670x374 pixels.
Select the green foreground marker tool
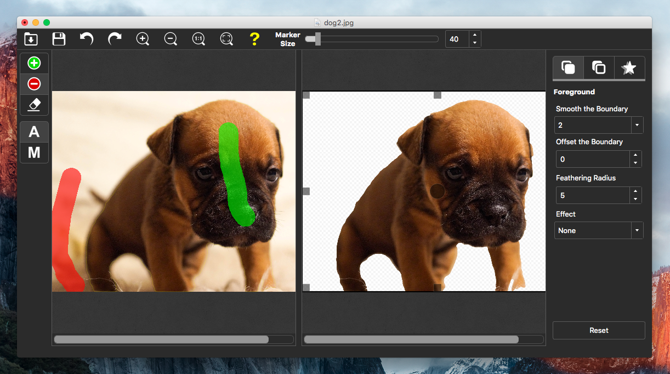coord(34,63)
